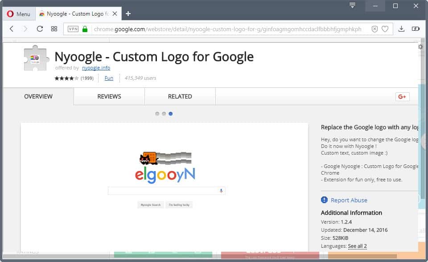
Task: Go forward using the forward arrow
Action: pos(25,29)
